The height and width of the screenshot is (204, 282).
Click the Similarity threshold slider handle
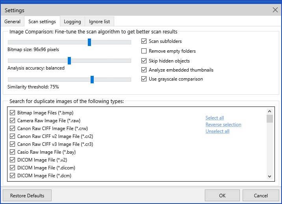point(92,79)
